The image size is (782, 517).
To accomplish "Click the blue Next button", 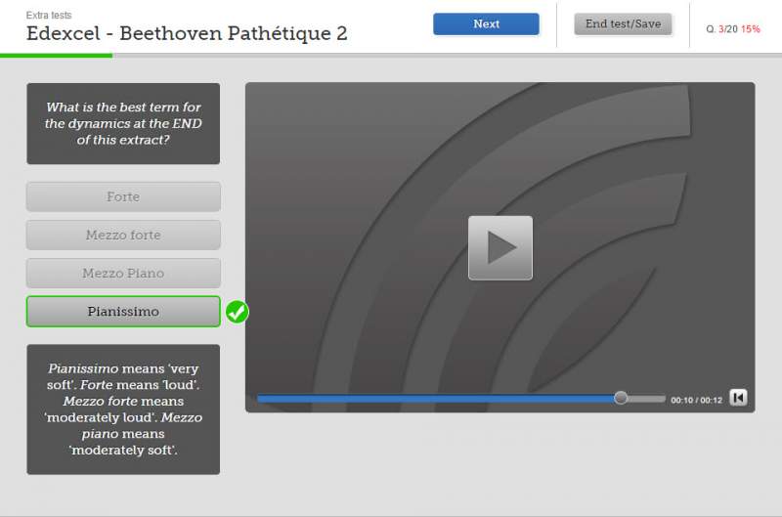I will (x=486, y=23).
